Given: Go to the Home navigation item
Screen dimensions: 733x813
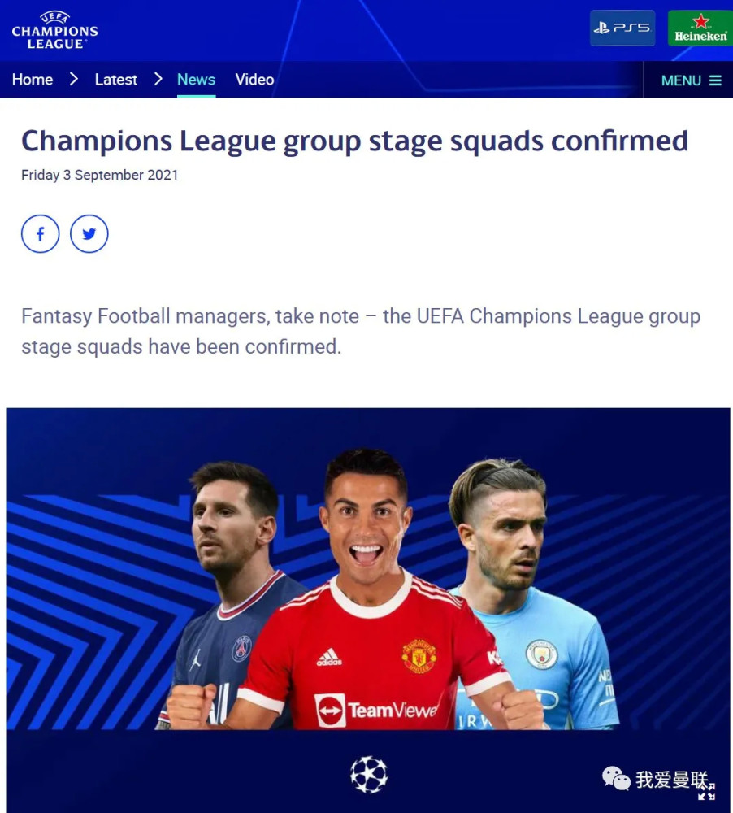Looking at the screenshot, I should click(33, 80).
